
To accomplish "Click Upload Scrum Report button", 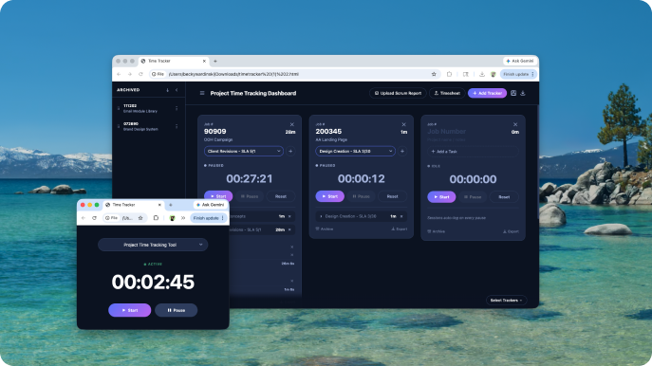I will point(398,93).
